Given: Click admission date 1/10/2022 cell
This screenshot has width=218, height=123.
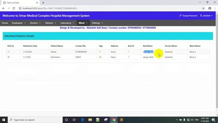Looking at the screenshot, I should (27, 52).
